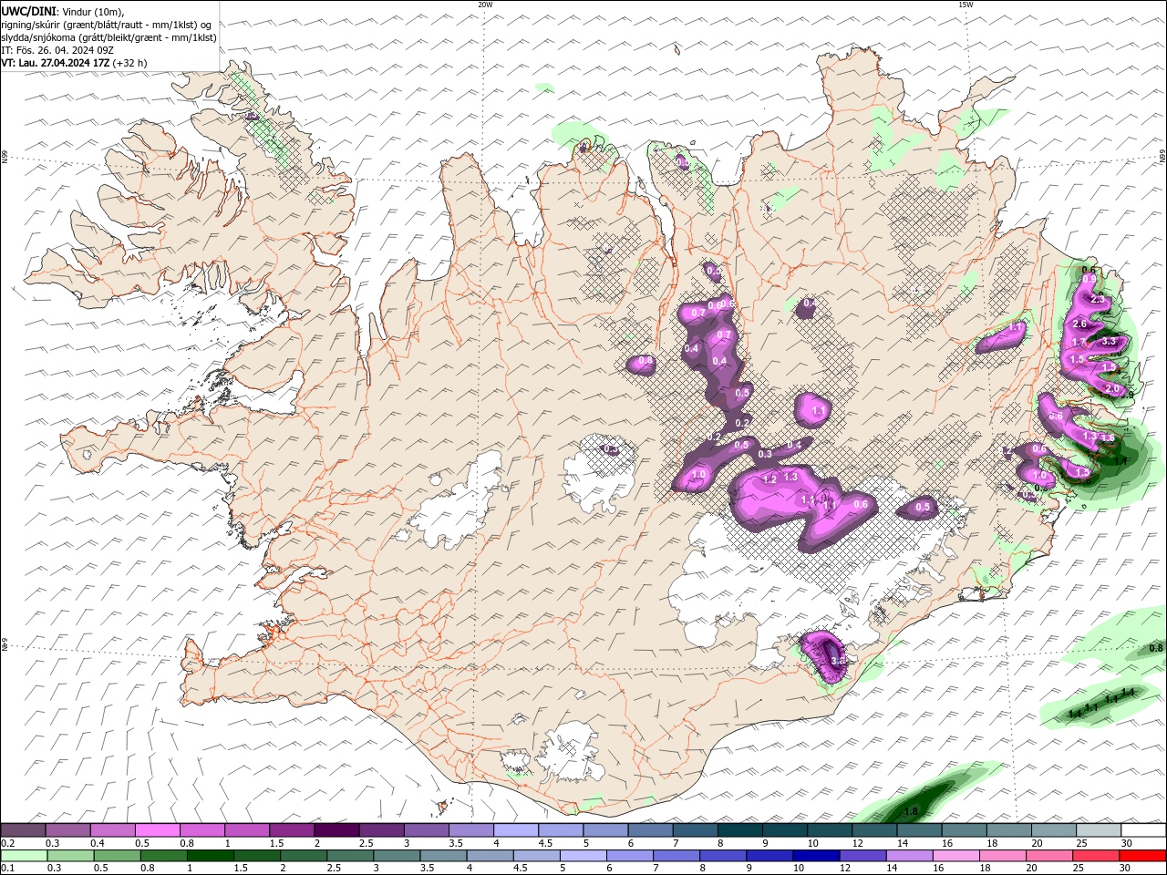The height and width of the screenshot is (875, 1167).
Task: Click the 0.8 rain legend green swatch
Action: (163, 856)
